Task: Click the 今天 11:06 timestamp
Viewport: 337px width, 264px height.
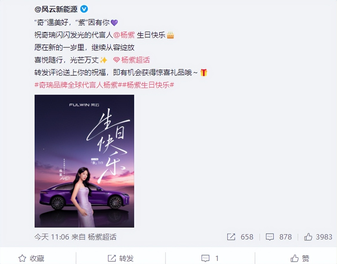Action: [x=52, y=237]
